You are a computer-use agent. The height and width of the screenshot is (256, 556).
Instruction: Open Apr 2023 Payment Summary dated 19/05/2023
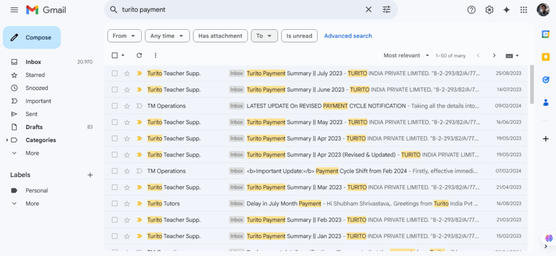(x=315, y=139)
